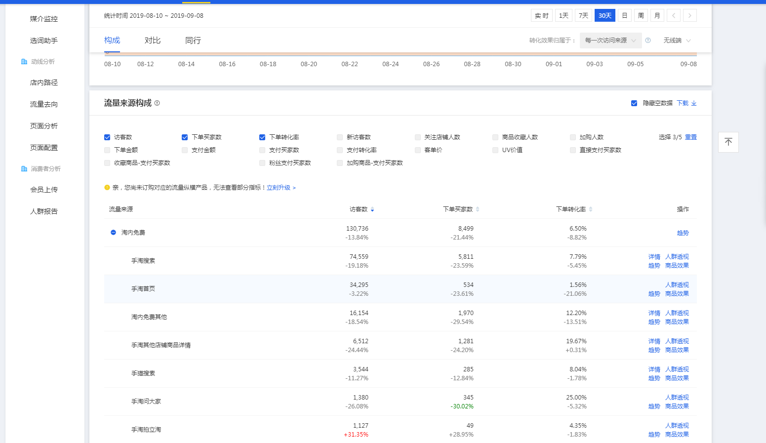Screen dimensions: 766x443
Task: Click the 130,736 visitor count value
Action: [x=357, y=229]
